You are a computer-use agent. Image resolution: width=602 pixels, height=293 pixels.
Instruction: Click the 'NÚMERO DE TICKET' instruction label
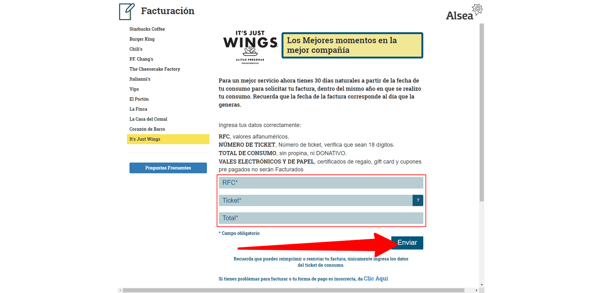[x=247, y=145]
